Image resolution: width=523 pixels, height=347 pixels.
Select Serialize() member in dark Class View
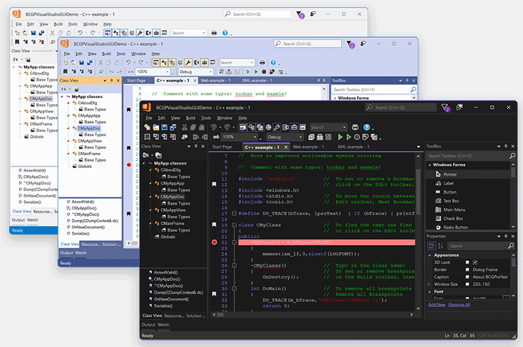coord(163,306)
